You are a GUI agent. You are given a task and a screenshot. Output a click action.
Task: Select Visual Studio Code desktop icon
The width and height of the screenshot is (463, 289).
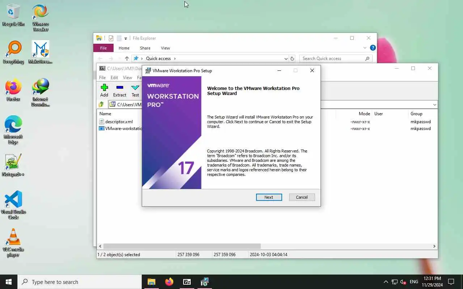coord(13,205)
